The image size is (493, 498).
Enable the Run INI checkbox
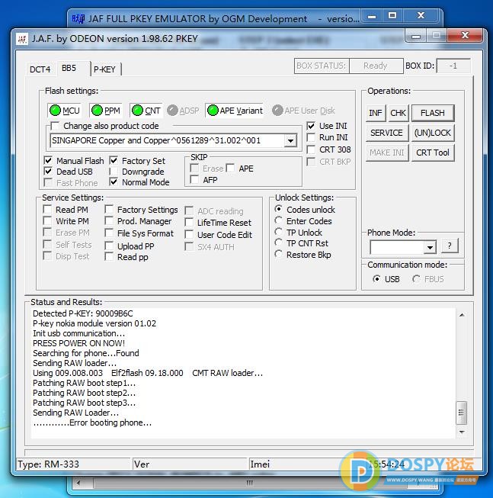click(x=311, y=137)
